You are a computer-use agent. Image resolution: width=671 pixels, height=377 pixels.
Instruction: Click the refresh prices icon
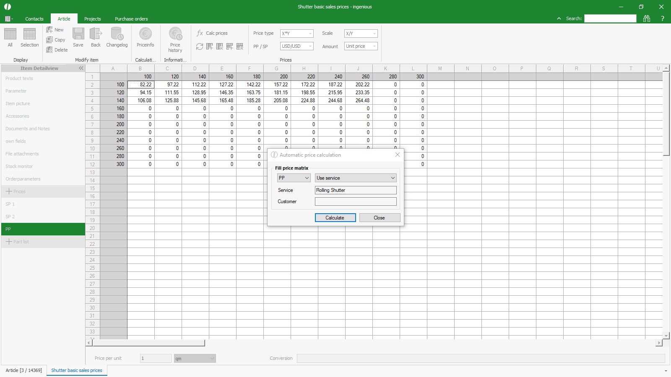(200, 46)
